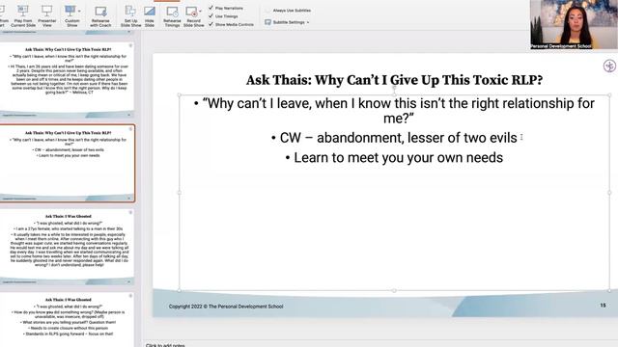The height and width of the screenshot is (347, 618).
Task: Click the bullet 'Why can't I leave, when I know…'
Action: [394, 111]
